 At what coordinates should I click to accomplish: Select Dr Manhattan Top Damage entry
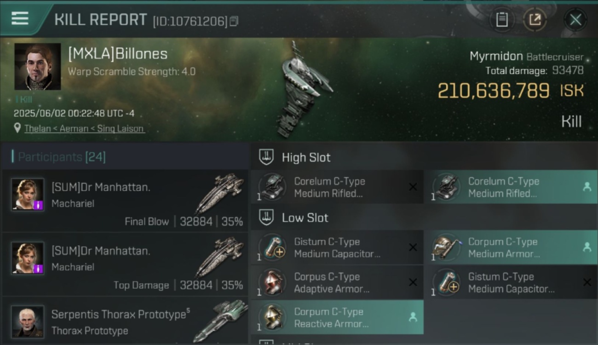point(125,264)
